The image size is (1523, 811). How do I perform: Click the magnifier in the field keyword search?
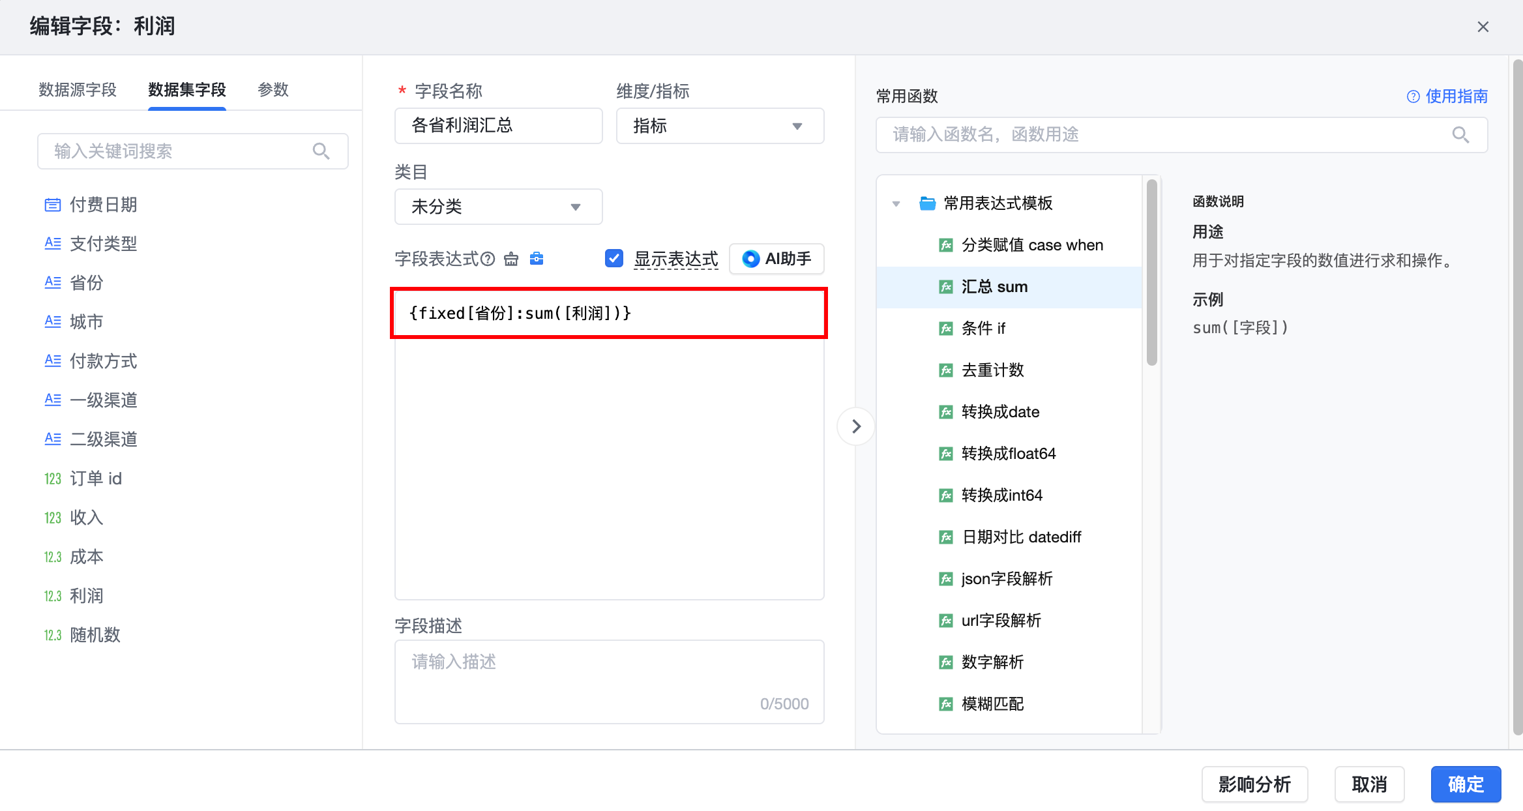pyautogui.click(x=321, y=151)
